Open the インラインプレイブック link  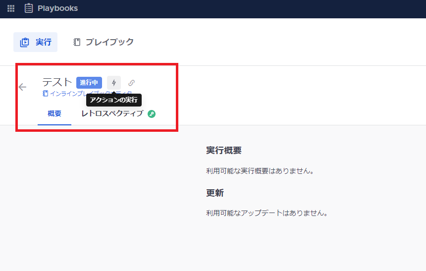(x=87, y=94)
